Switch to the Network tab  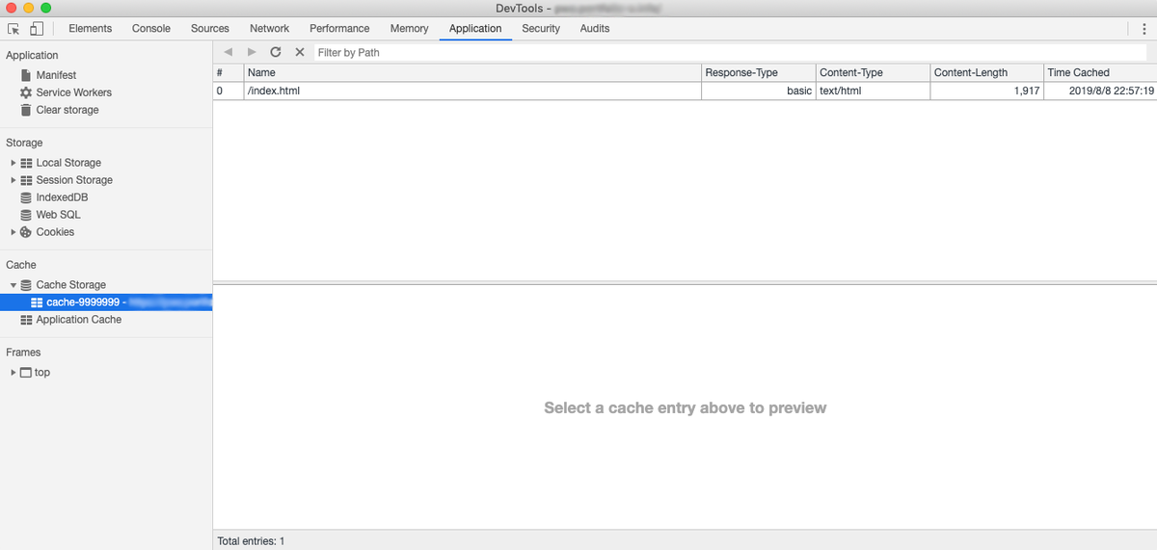269,29
